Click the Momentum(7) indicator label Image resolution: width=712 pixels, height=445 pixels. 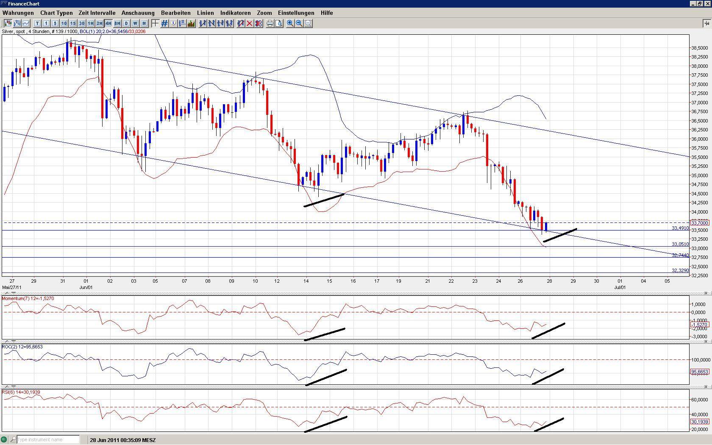28,298
